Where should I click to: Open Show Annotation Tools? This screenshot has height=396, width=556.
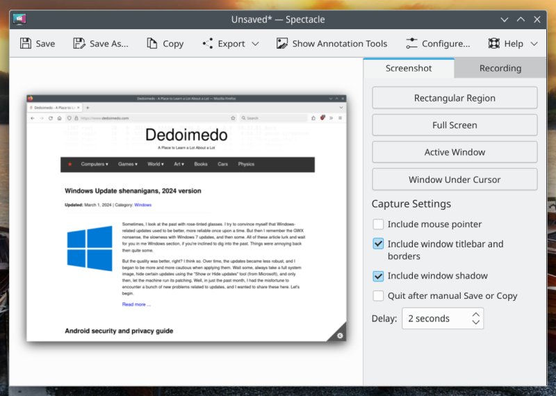point(331,43)
